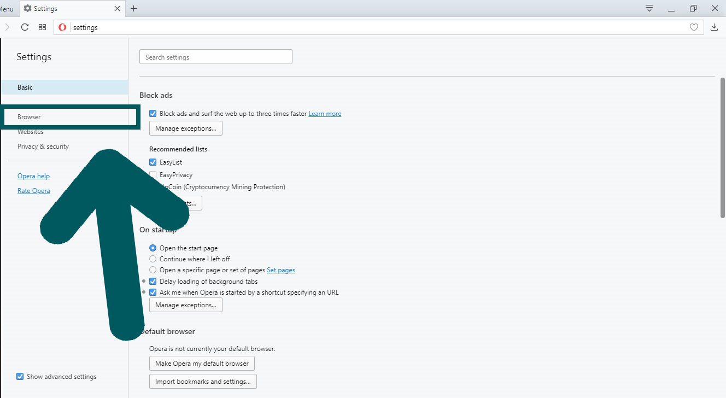The width and height of the screenshot is (726, 398).
Task: Select the Settings tab
Action: click(x=72, y=9)
